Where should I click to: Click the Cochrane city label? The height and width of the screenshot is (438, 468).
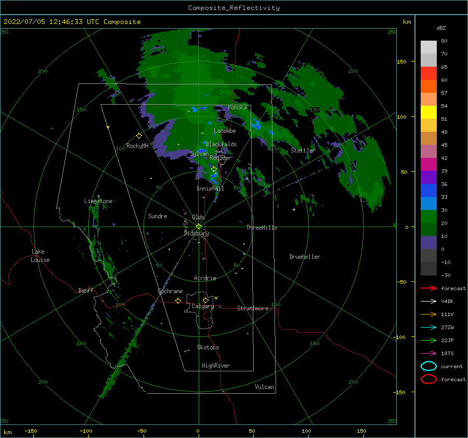point(170,291)
